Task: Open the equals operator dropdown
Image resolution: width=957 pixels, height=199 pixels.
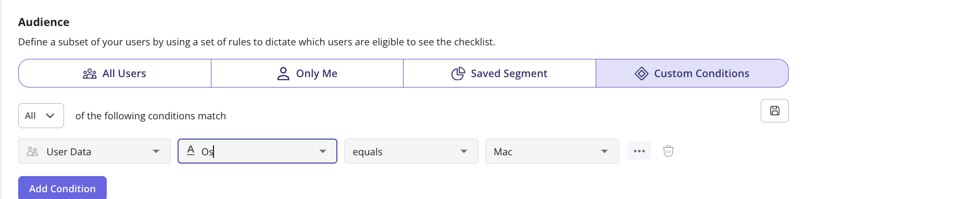Action: 411,151
